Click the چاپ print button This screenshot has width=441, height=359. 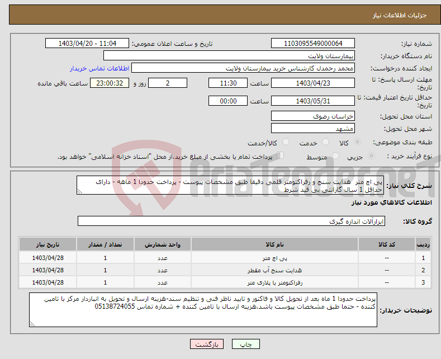(x=246, y=344)
